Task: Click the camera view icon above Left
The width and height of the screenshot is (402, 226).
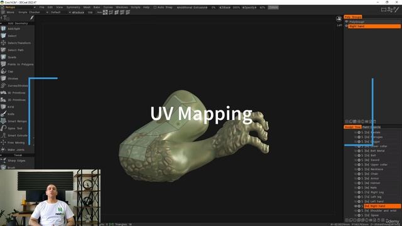Action: (x=339, y=19)
